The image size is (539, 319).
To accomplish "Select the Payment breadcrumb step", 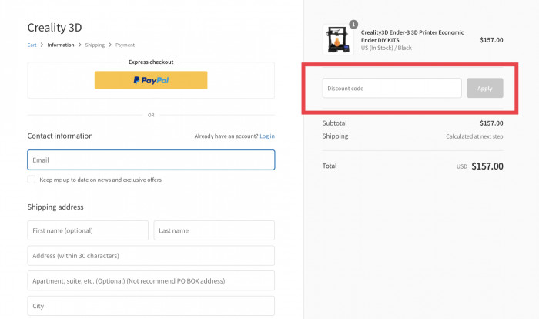I will tap(125, 45).
